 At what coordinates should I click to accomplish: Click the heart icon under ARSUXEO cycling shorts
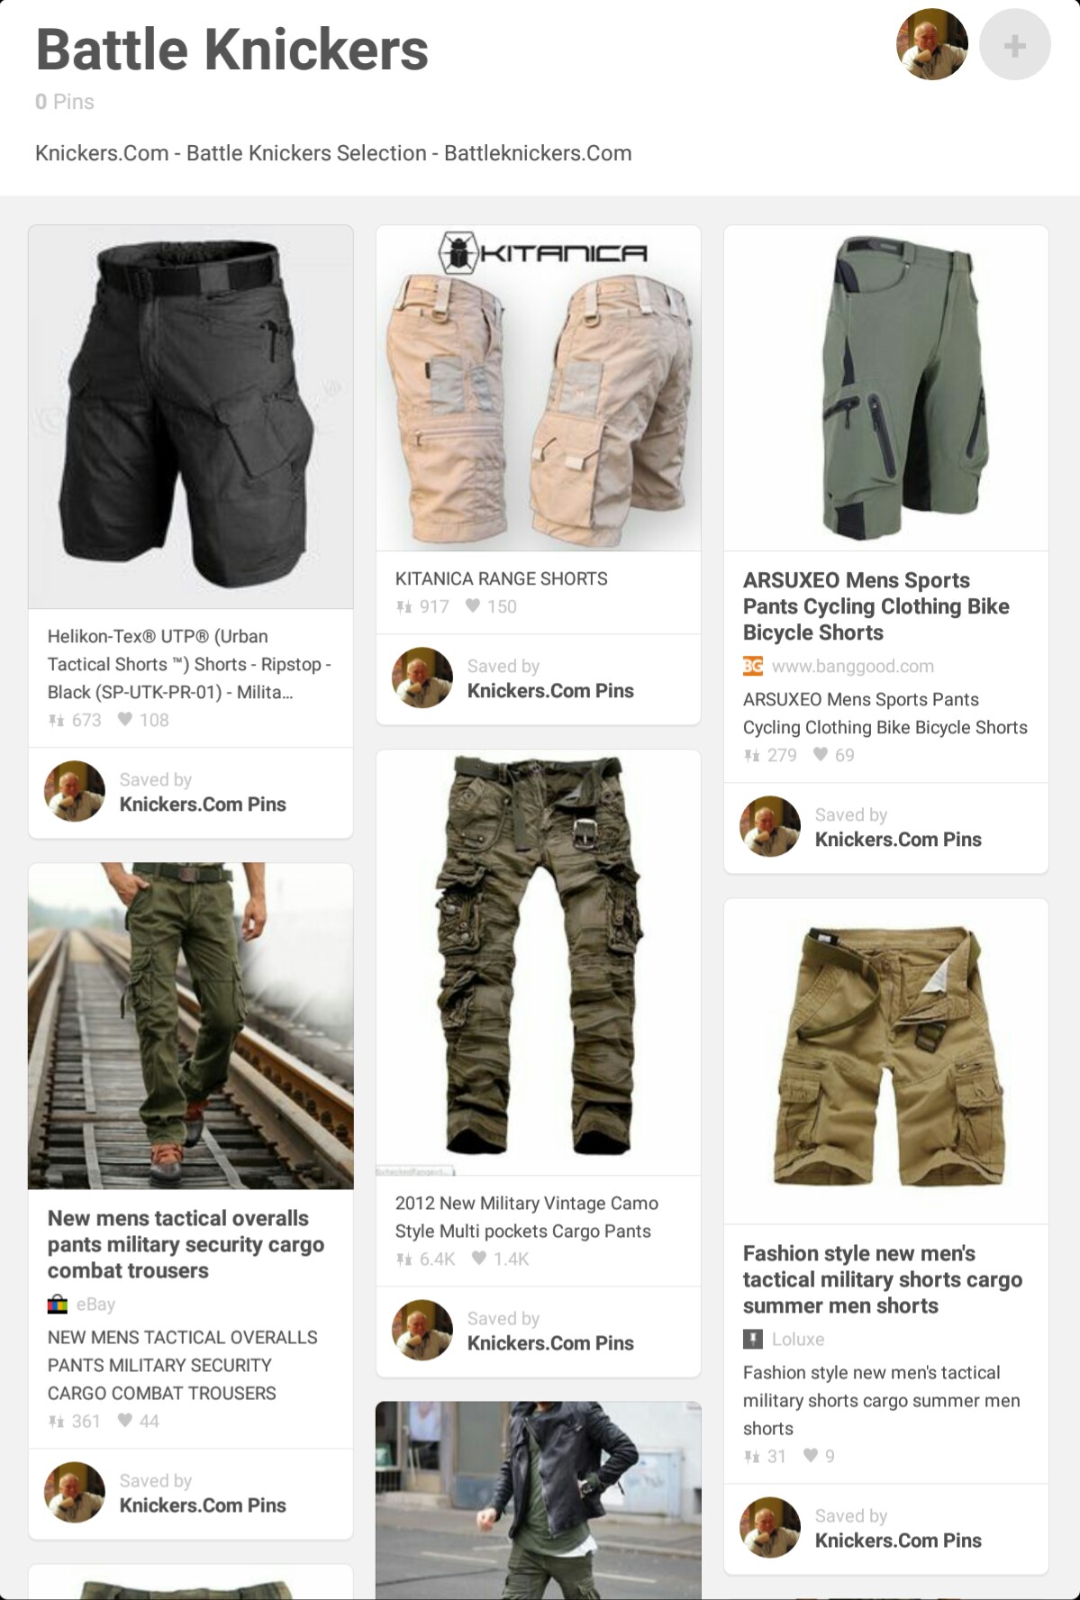point(821,755)
